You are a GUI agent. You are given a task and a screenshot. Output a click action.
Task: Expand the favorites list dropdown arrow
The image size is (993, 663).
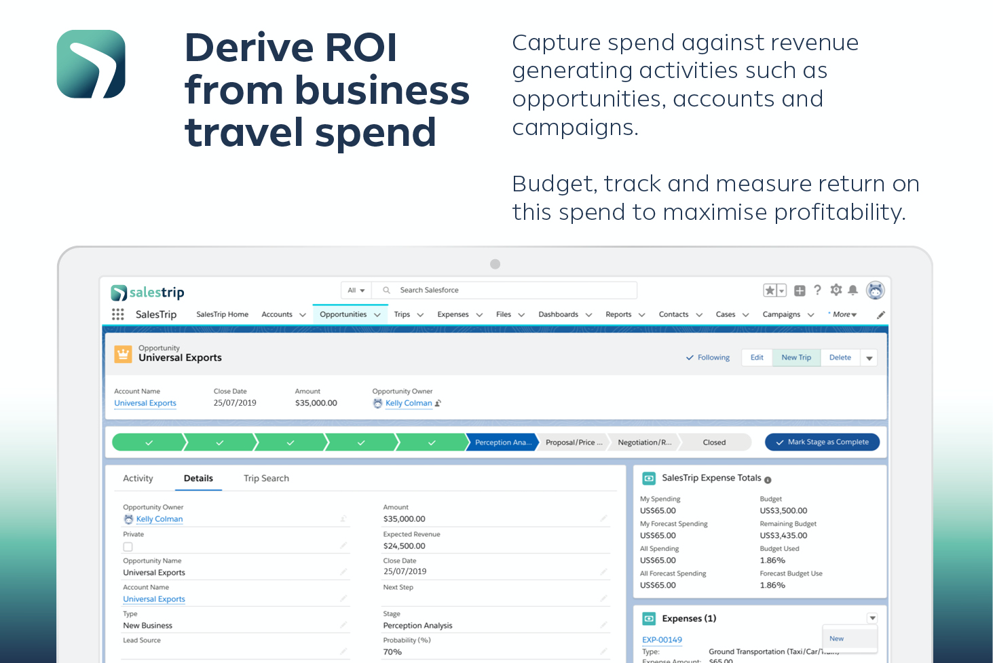click(781, 290)
